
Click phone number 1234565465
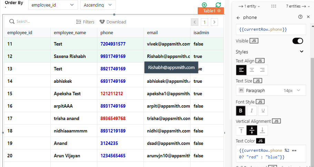coord(113,156)
